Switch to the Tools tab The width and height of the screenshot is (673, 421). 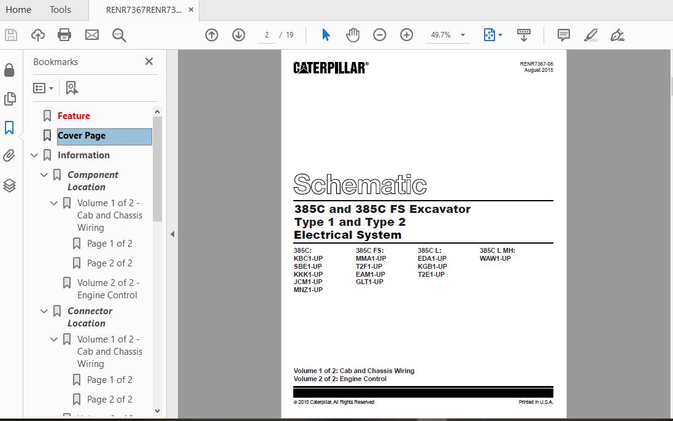(x=60, y=9)
